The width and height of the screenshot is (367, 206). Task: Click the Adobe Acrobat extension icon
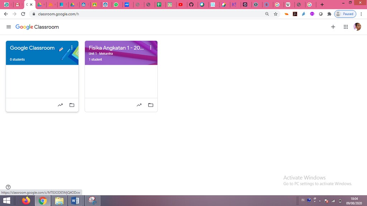coord(295,14)
